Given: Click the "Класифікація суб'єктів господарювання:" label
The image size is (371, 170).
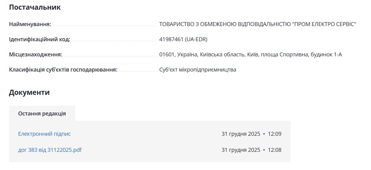Looking at the screenshot, I should pos(63,70).
